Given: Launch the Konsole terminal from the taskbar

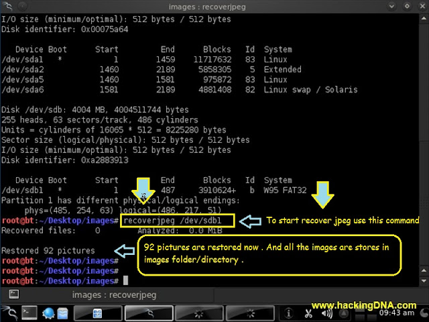Looking at the screenshot, I should click(x=29, y=313).
